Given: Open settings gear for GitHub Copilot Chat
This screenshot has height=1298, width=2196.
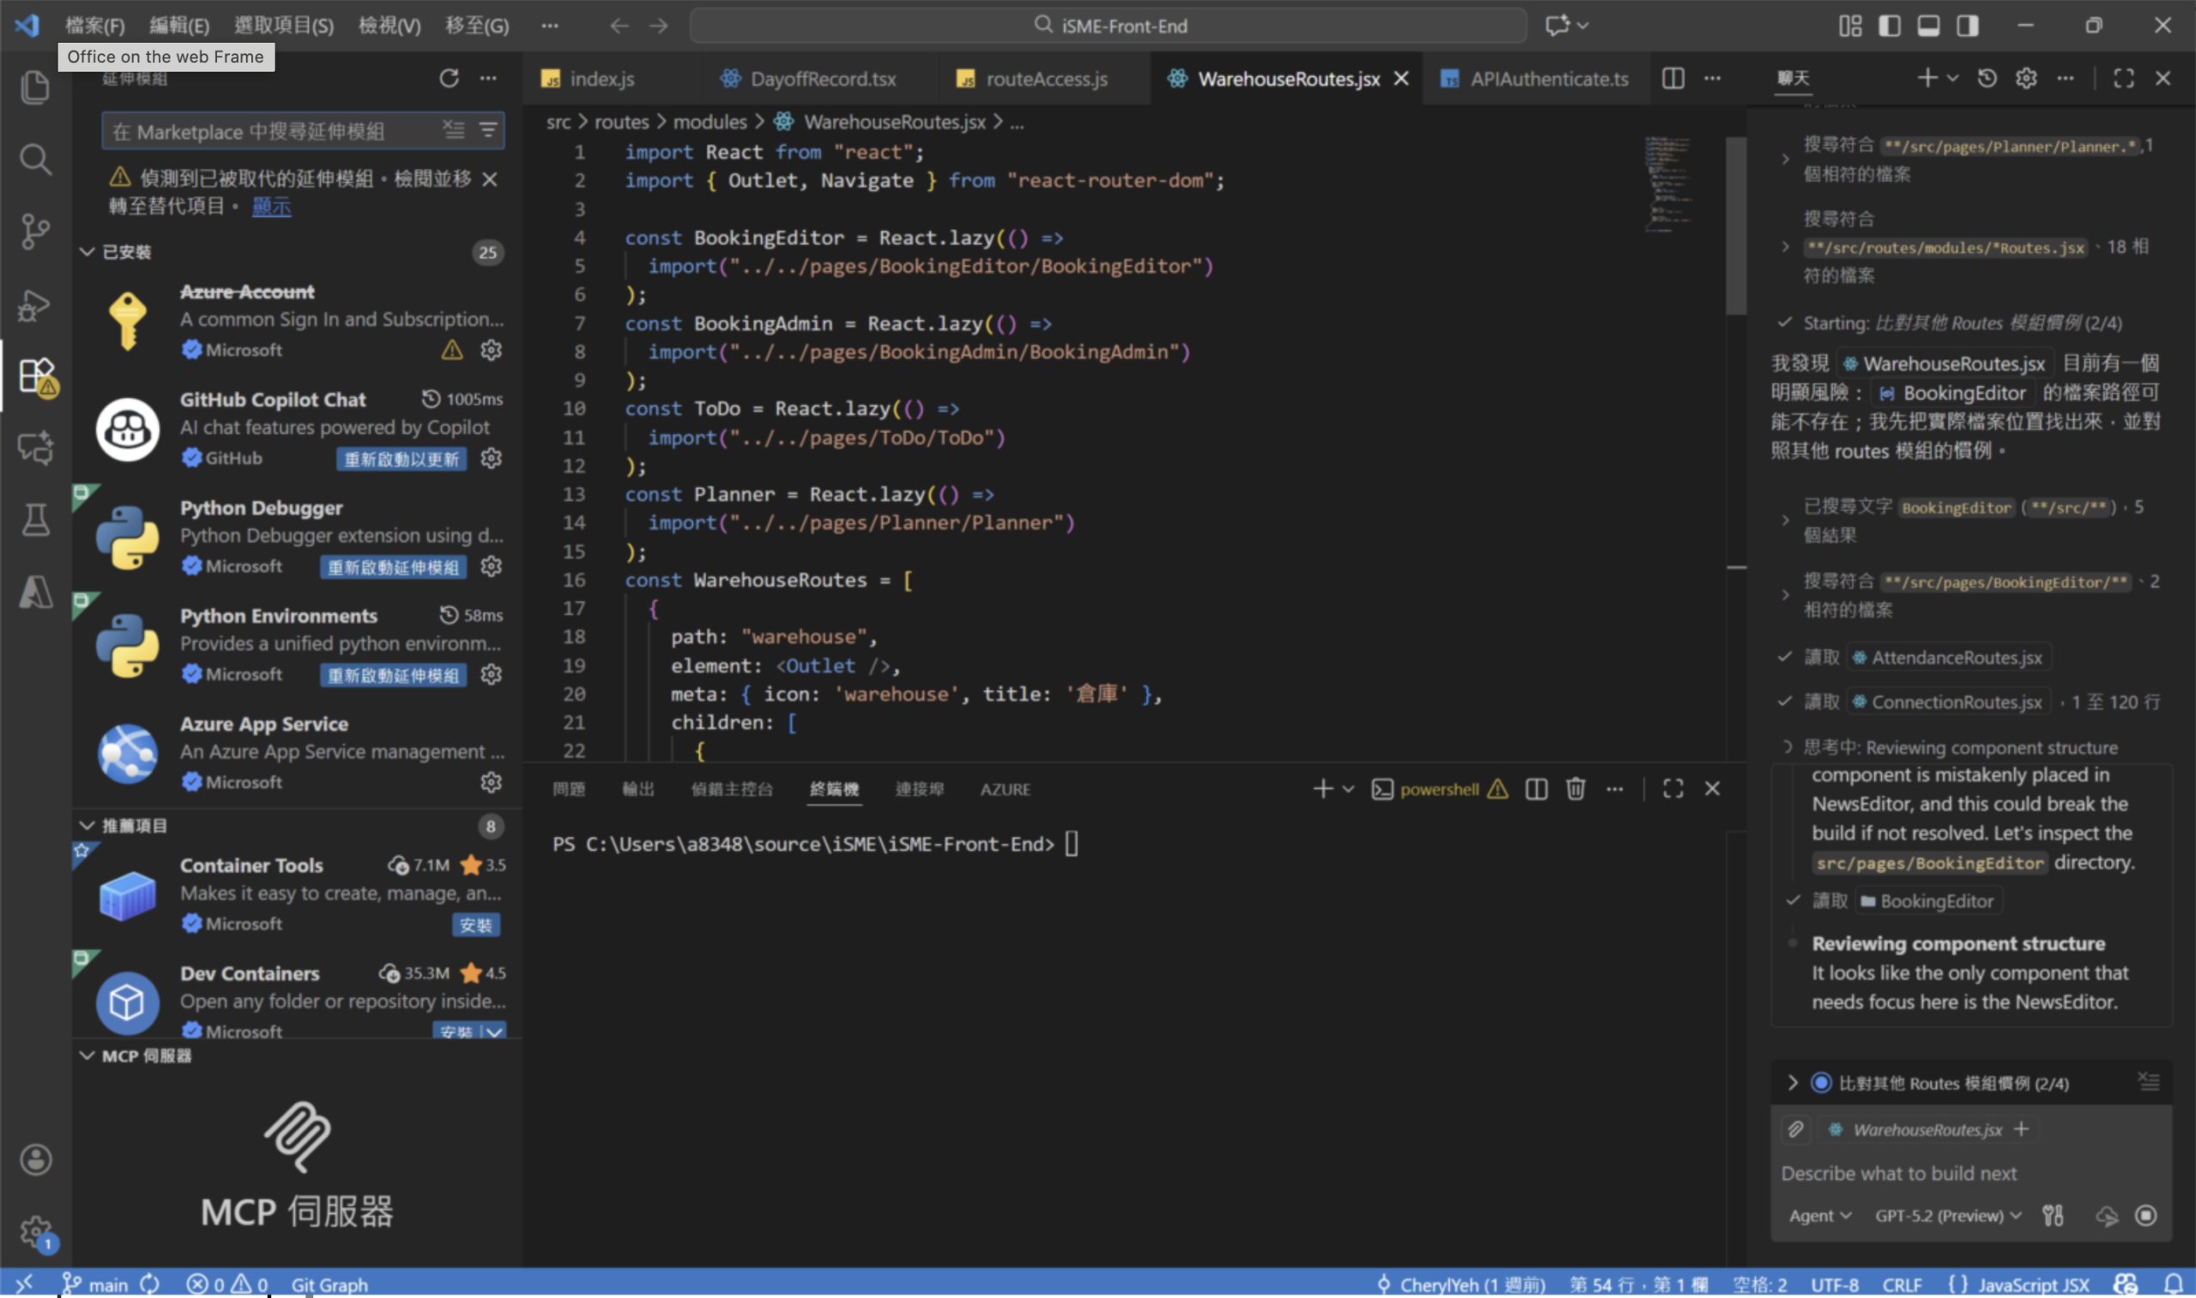Looking at the screenshot, I should (492, 459).
